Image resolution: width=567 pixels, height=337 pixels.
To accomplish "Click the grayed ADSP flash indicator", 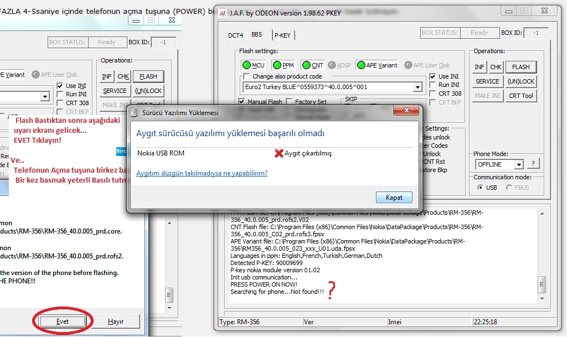I will (x=339, y=65).
